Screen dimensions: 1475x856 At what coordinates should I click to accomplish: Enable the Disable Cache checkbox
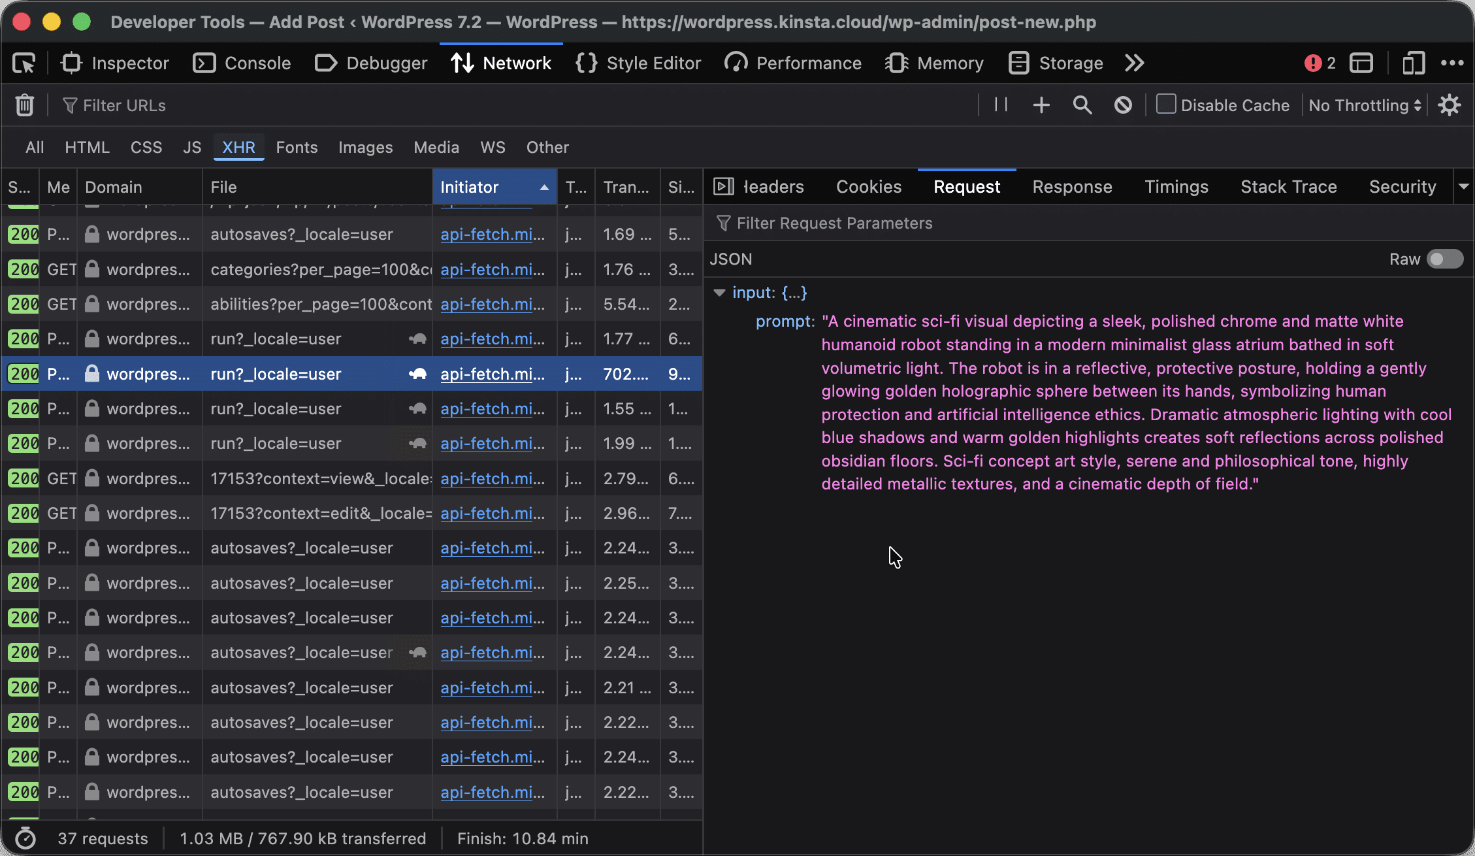[x=1166, y=105]
